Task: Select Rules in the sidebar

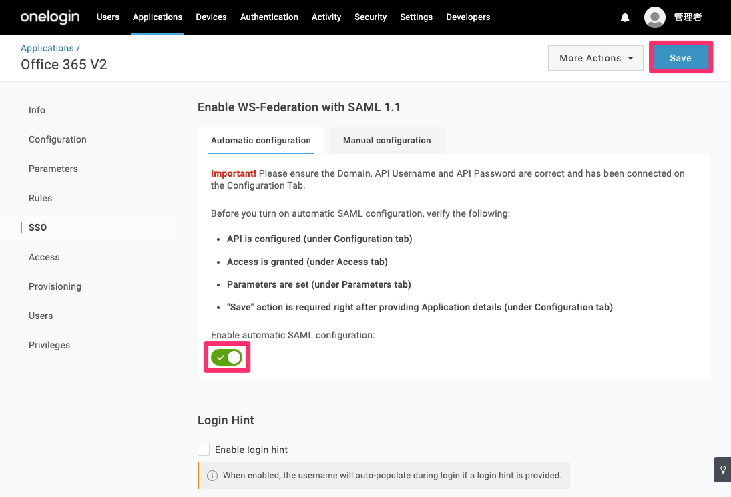Action: 40,198
